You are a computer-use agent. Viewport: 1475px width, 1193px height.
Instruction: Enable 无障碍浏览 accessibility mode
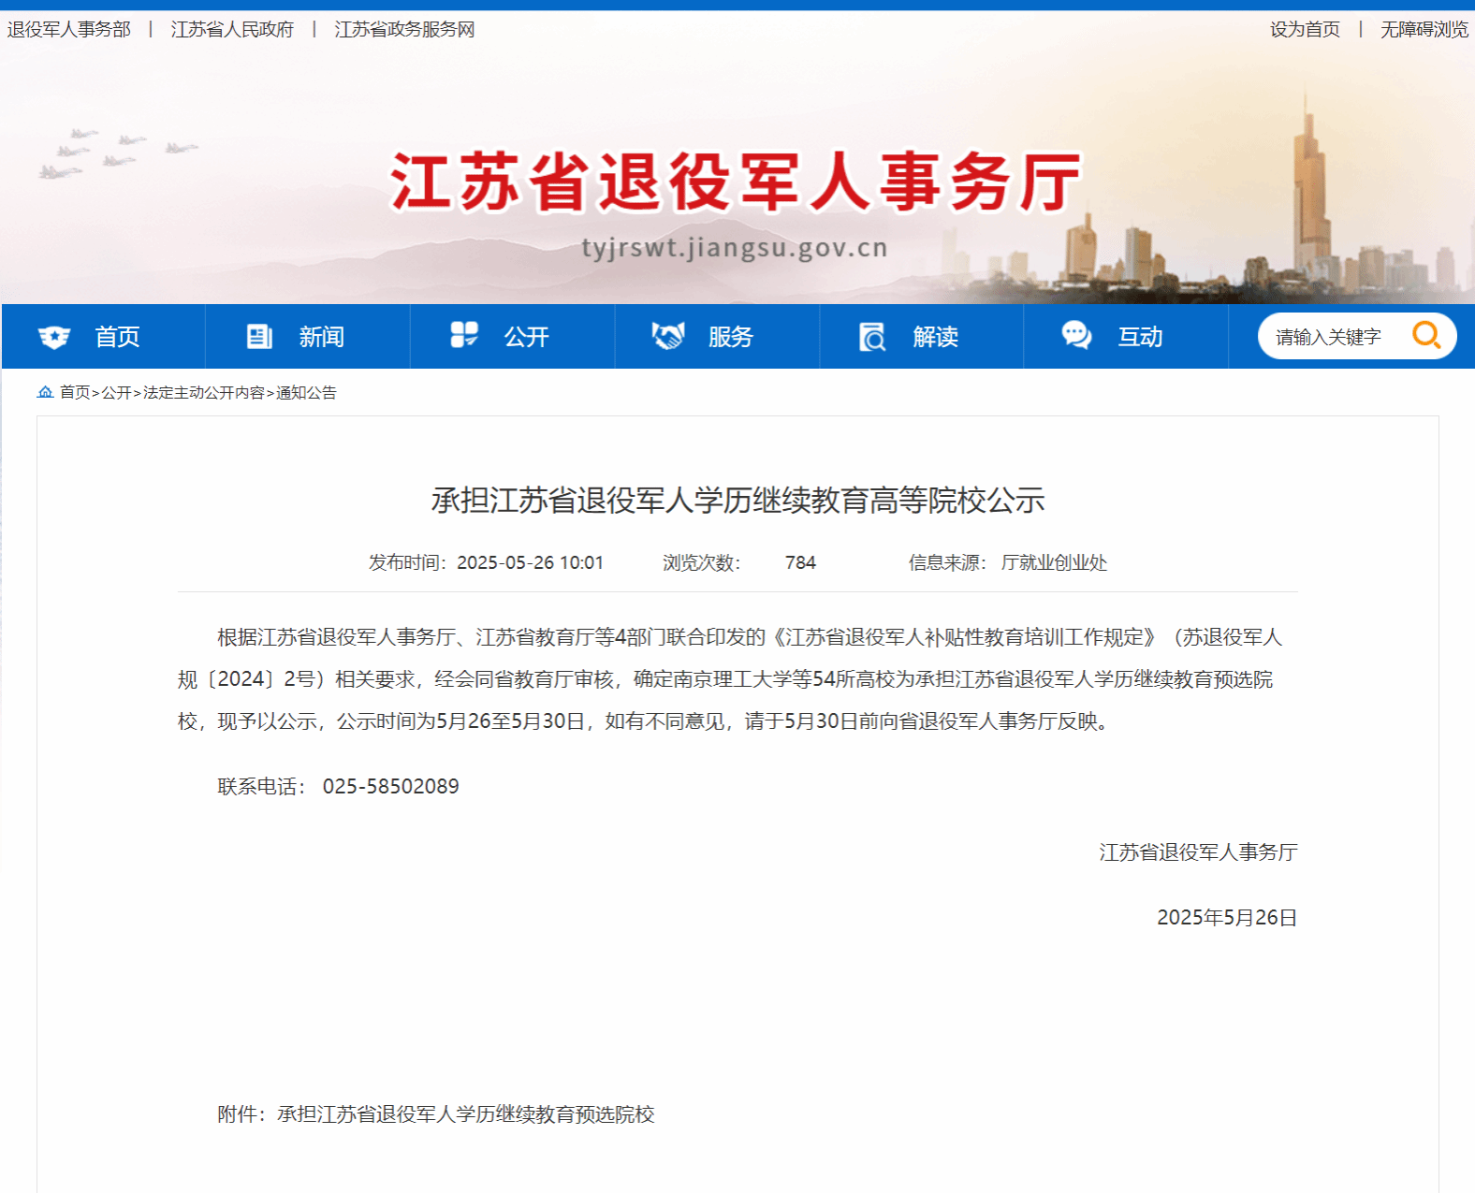point(1424,30)
